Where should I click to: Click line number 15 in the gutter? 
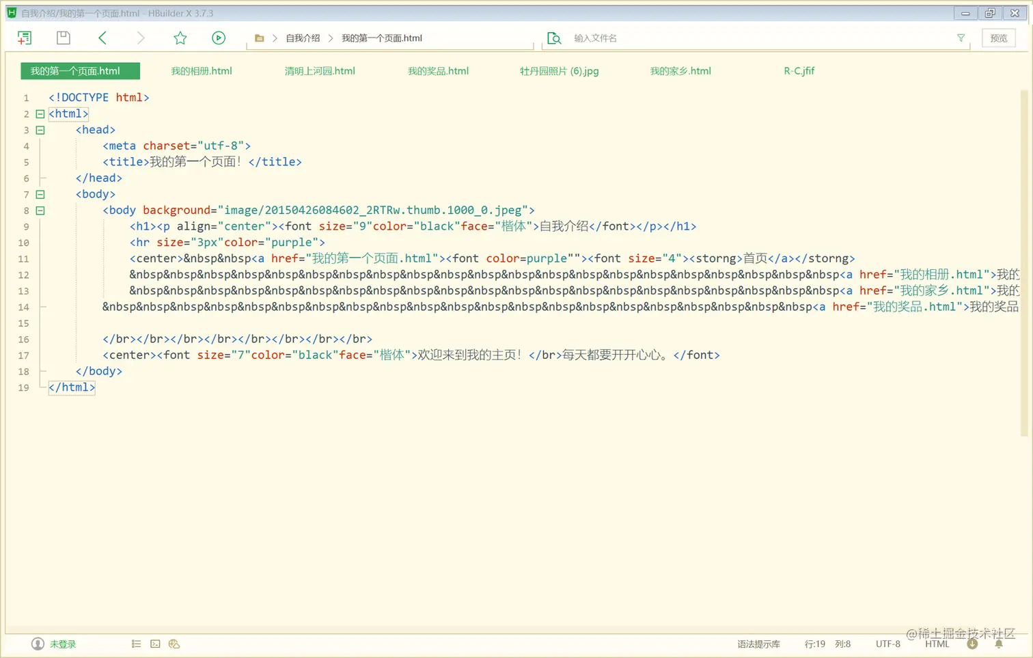coord(24,323)
